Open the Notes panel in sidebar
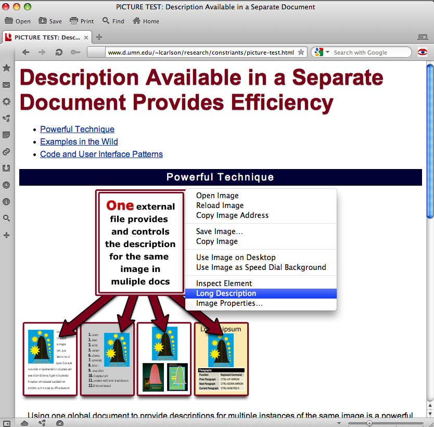Image resolution: width=434 pixels, height=427 pixels. (x=6, y=135)
